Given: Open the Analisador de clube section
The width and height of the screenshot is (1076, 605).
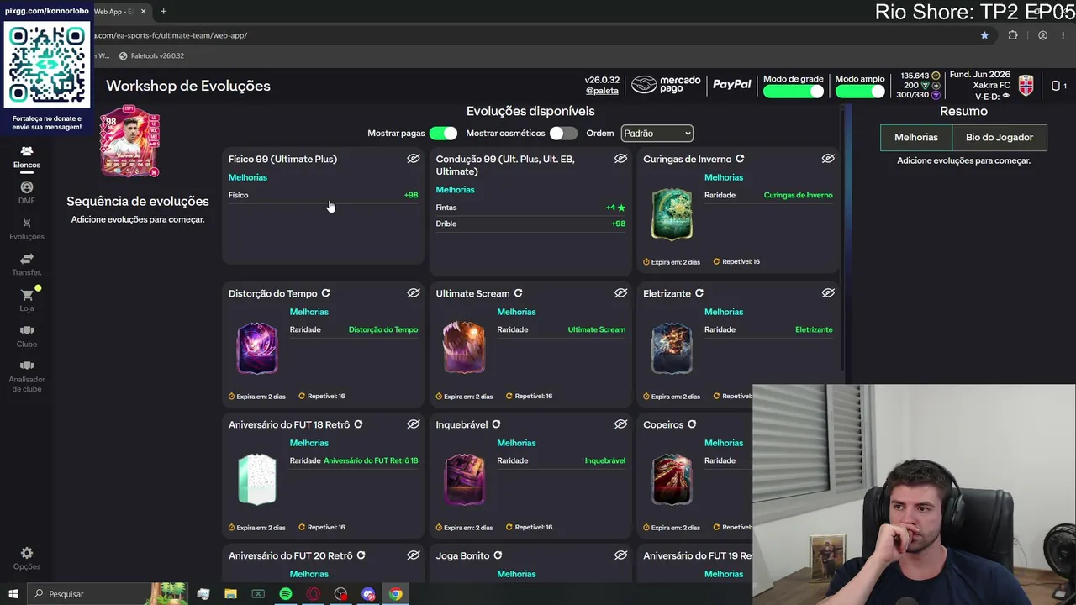Looking at the screenshot, I should tap(27, 376).
